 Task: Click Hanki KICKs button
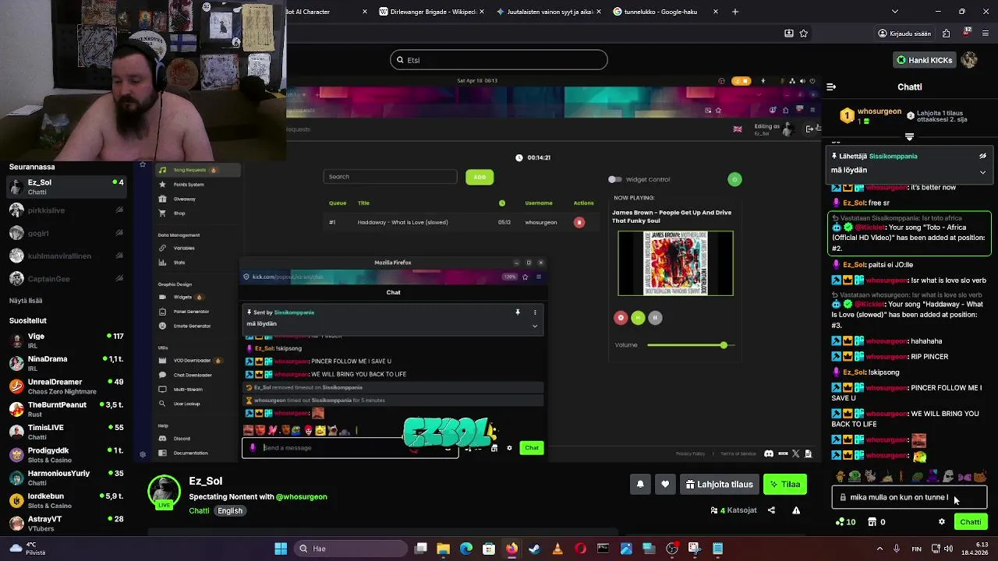point(924,60)
